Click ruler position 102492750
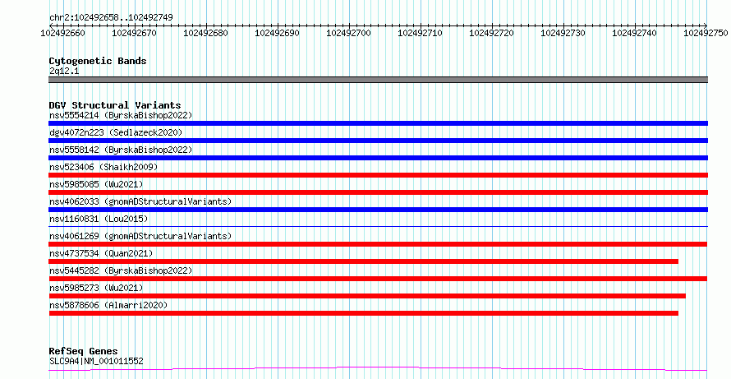This screenshot has height=379, width=731. pos(706,33)
